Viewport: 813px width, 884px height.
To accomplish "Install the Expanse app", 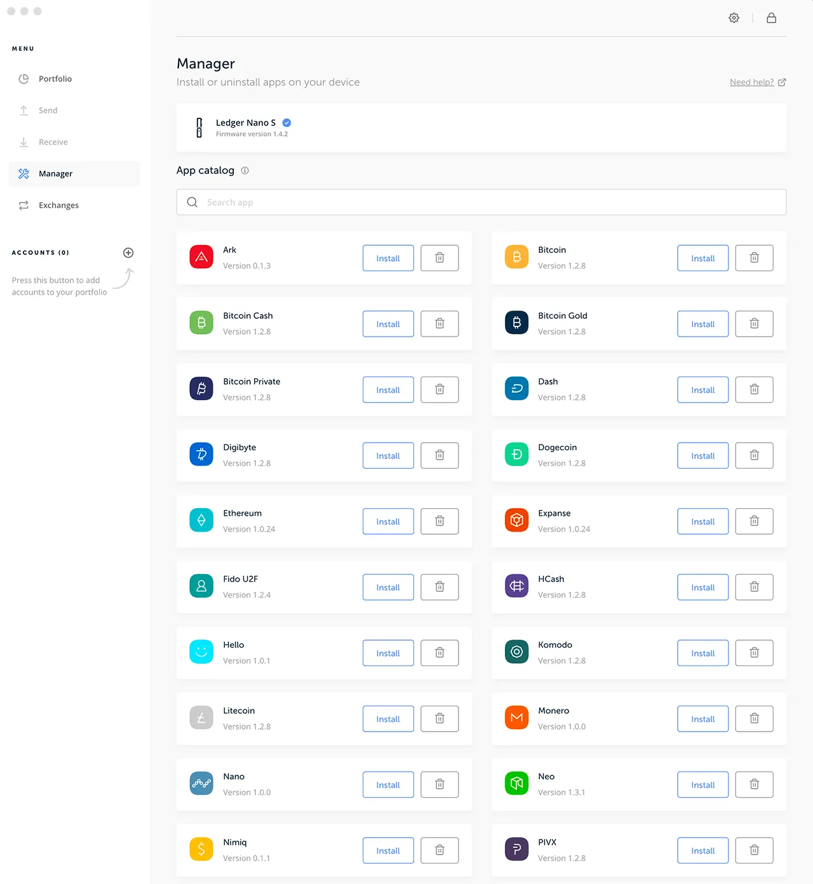I will pyautogui.click(x=703, y=521).
